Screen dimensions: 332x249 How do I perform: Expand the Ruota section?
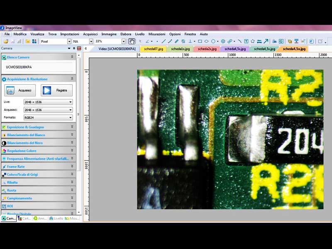tap(72, 190)
